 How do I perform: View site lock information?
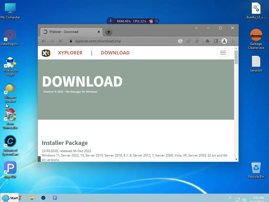coord(71,41)
